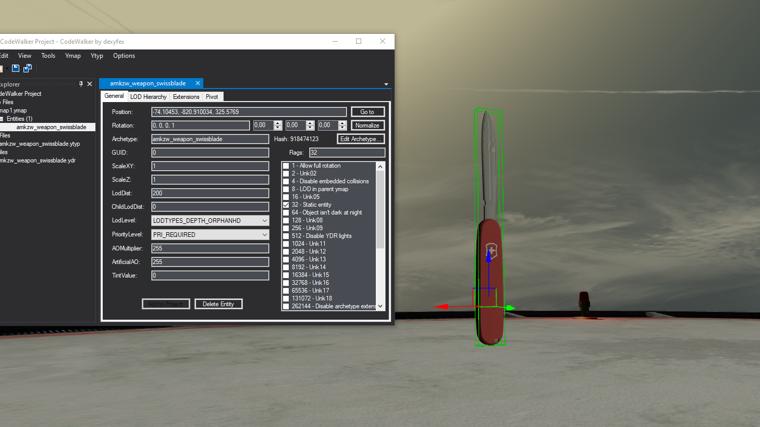Click the flags list scrollbar down arrow
This screenshot has height=427, width=760.
(380, 306)
